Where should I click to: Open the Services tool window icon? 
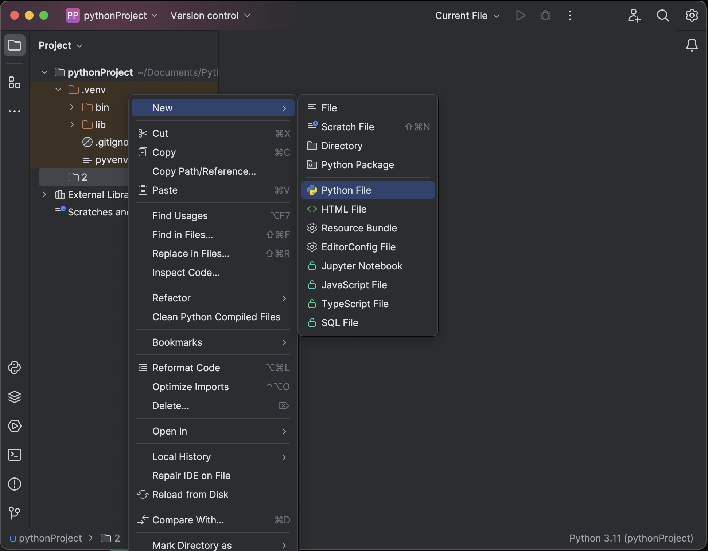15,426
